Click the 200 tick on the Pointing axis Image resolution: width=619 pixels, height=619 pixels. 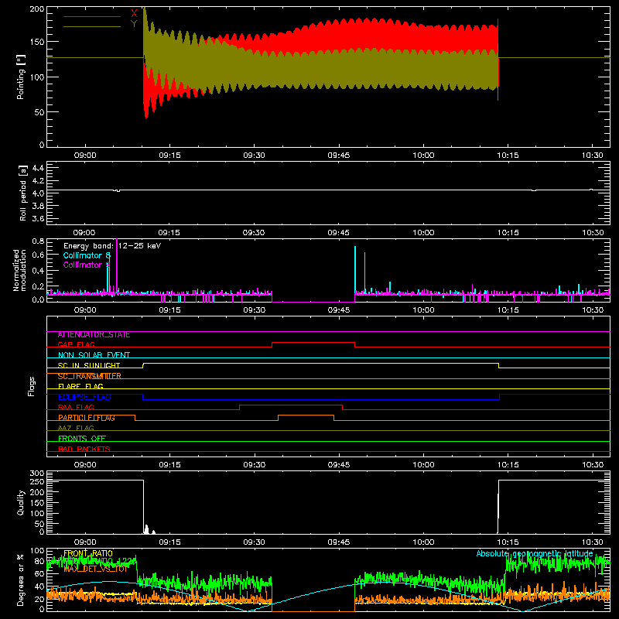coord(36,9)
